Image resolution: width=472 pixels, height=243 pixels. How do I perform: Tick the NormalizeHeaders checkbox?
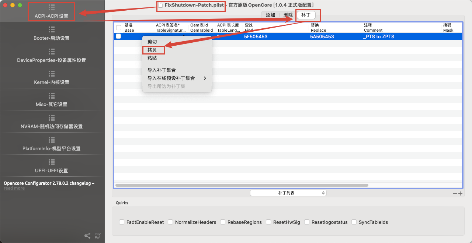(170, 222)
